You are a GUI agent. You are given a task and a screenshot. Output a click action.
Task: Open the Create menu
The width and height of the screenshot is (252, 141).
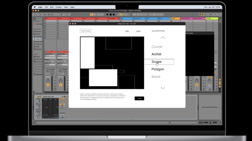(59, 7)
